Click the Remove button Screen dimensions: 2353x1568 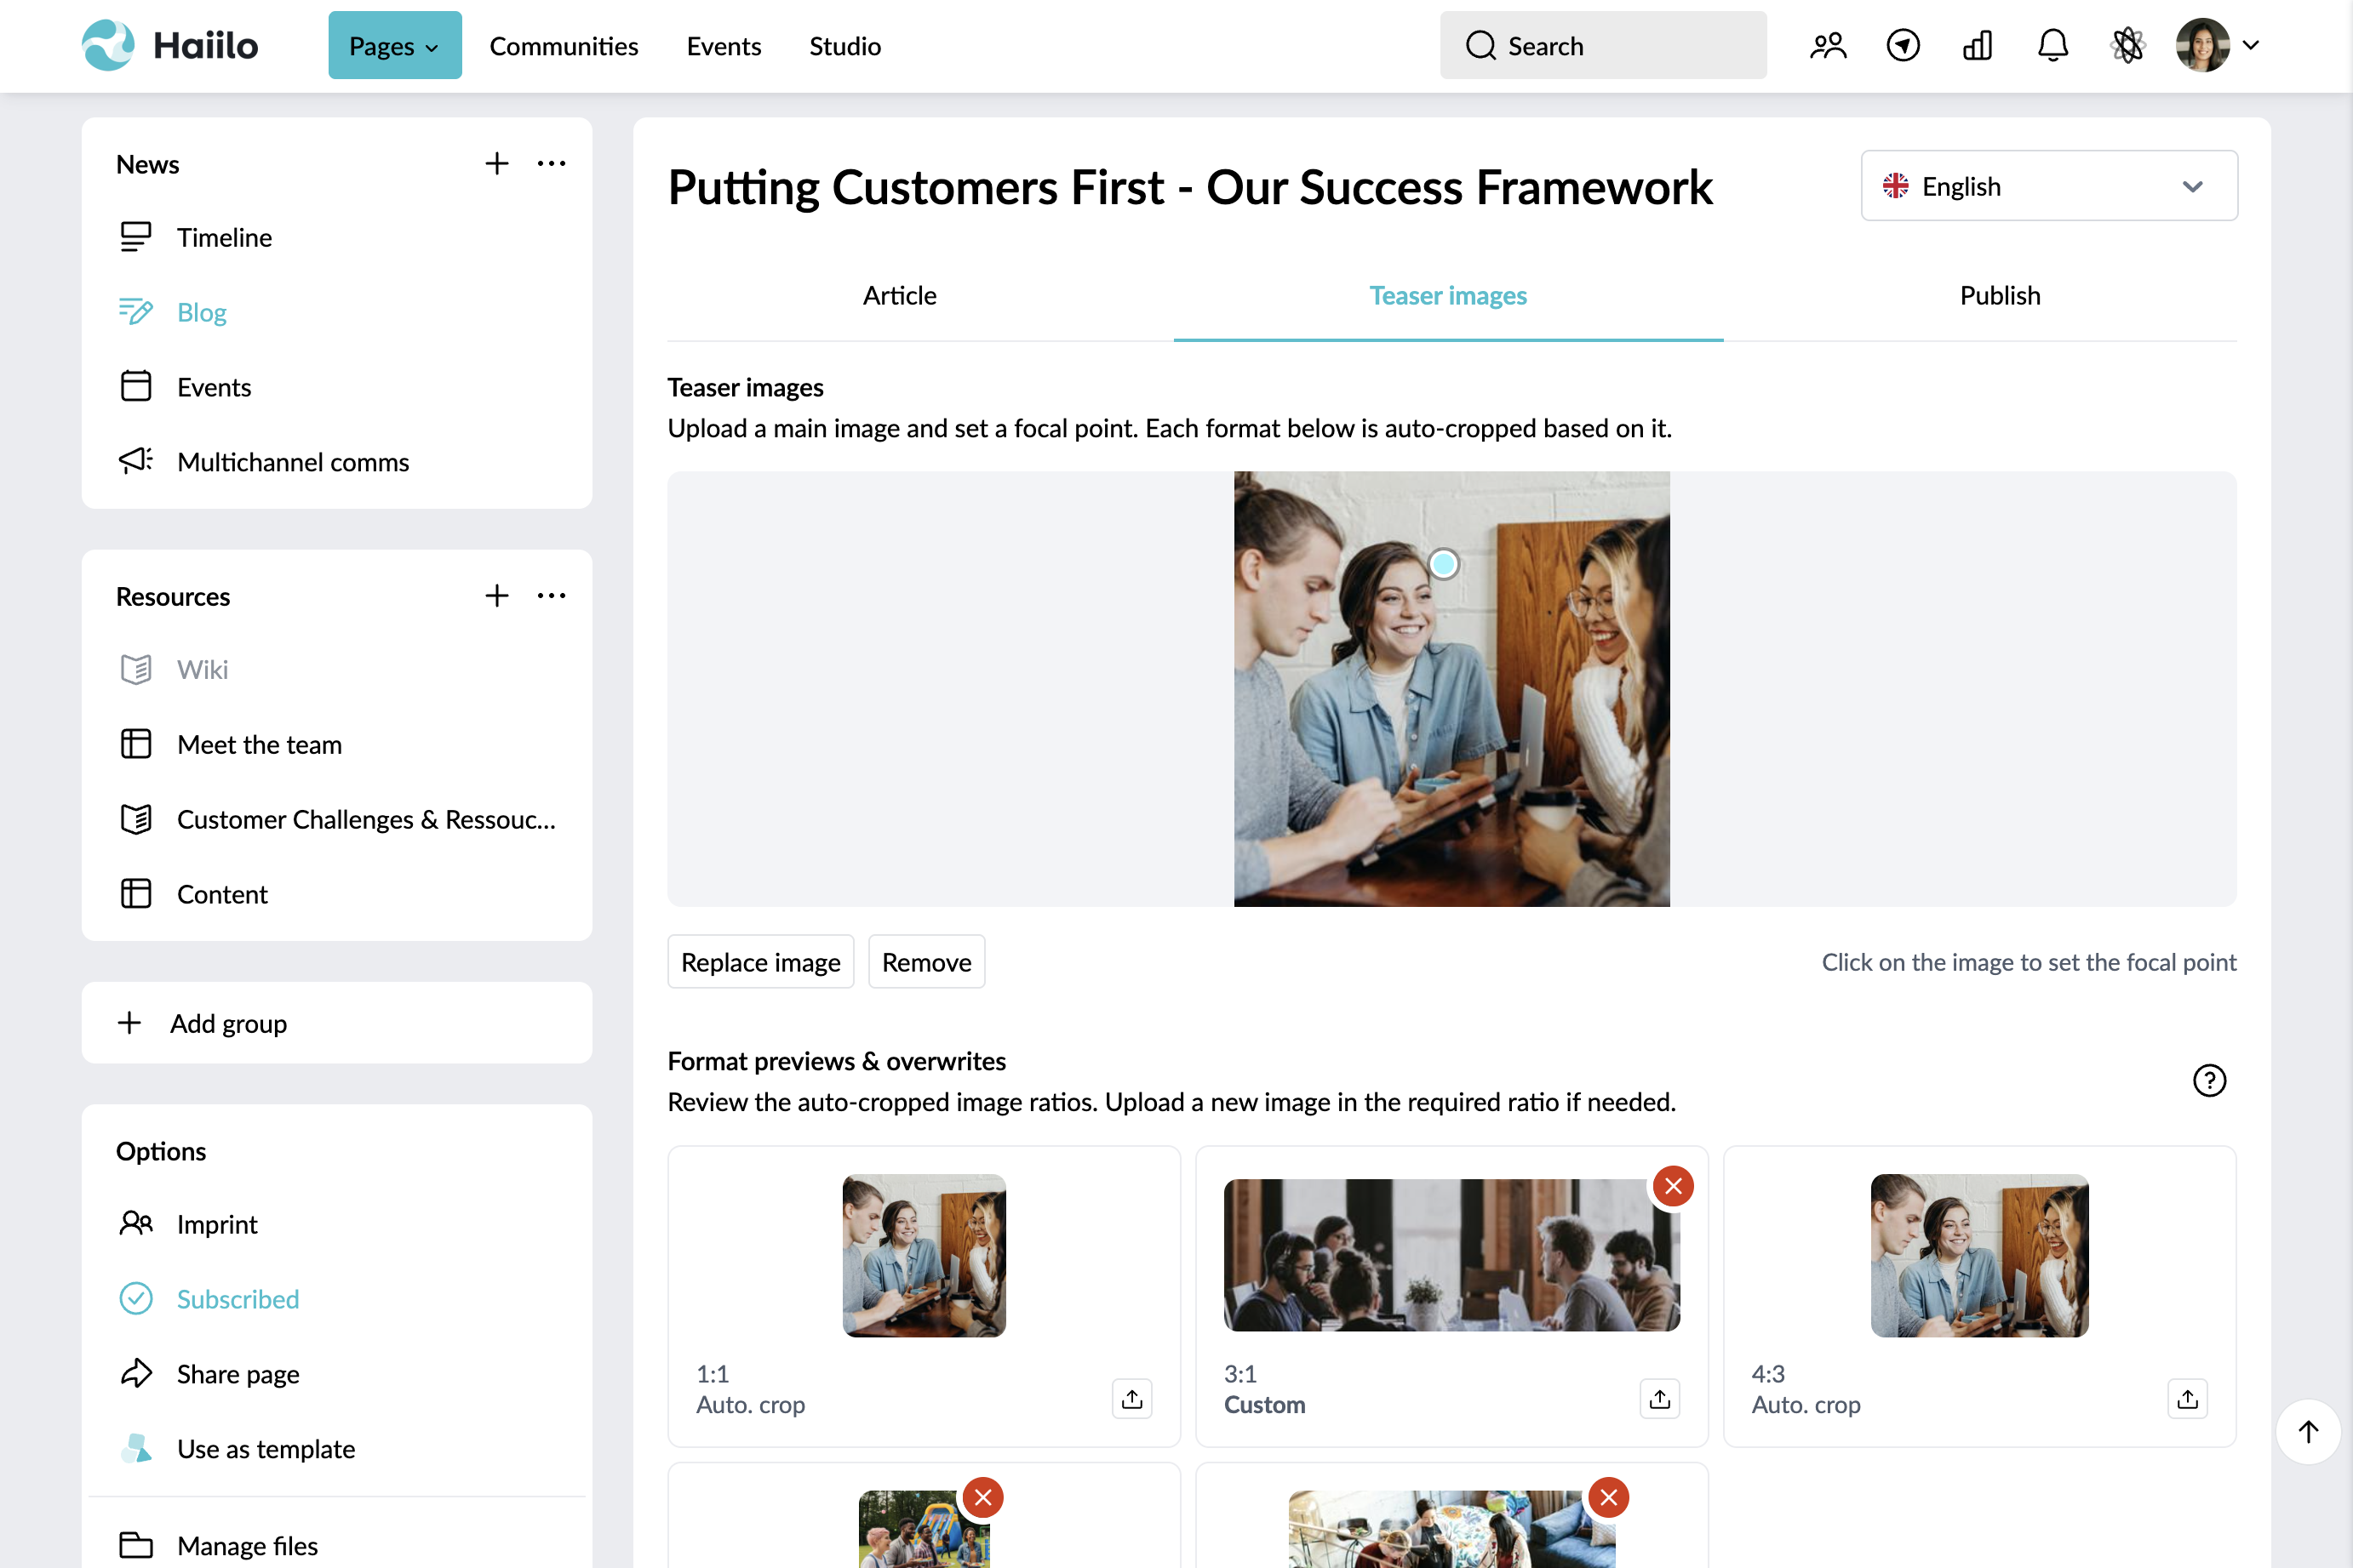tap(926, 962)
